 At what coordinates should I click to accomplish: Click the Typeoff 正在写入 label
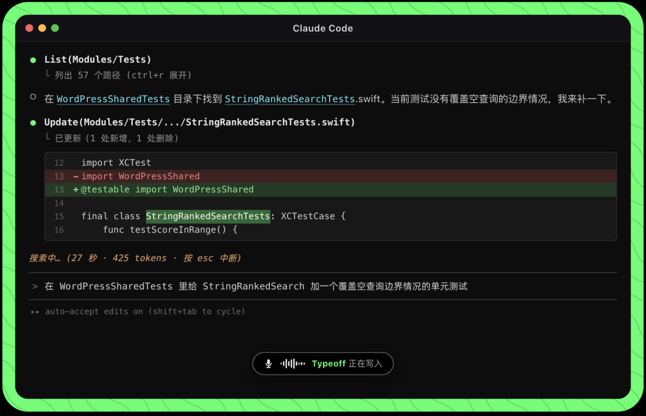pos(347,363)
